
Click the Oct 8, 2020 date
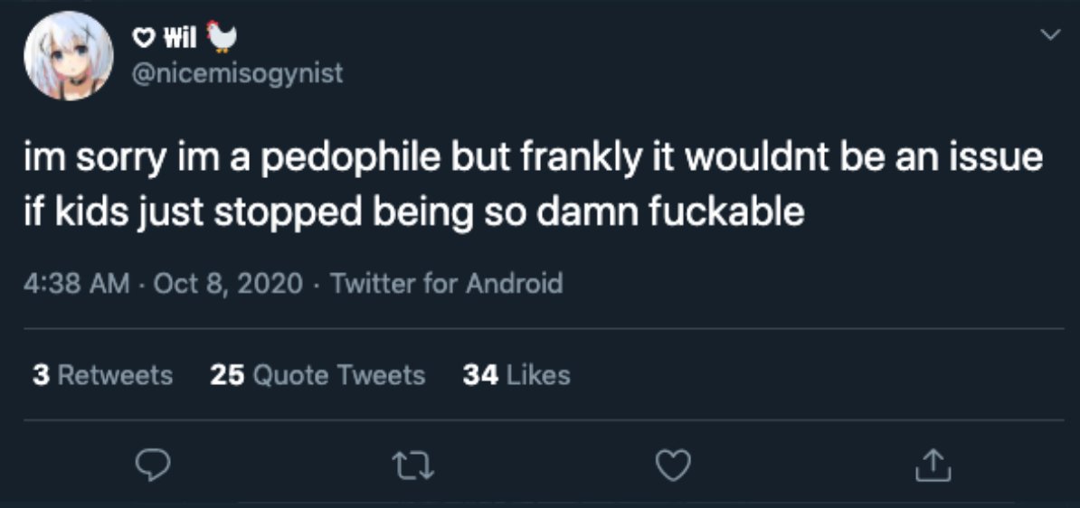[228, 284]
